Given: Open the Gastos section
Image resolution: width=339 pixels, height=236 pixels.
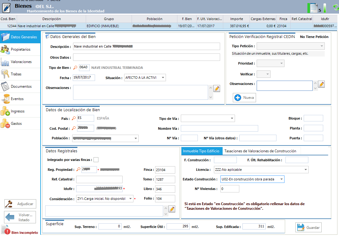Looking at the screenshot, I should click(20, 124).
